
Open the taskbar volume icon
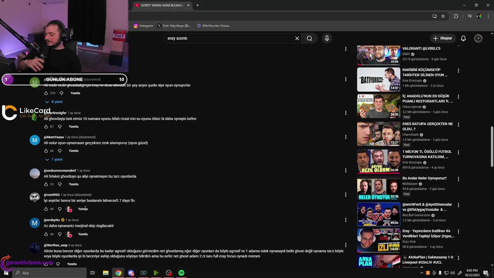[453, 273]
